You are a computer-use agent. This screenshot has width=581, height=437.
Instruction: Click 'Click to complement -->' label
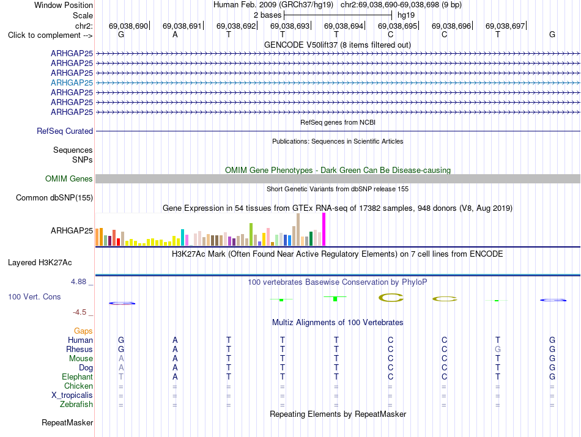(x=50, y=35)
